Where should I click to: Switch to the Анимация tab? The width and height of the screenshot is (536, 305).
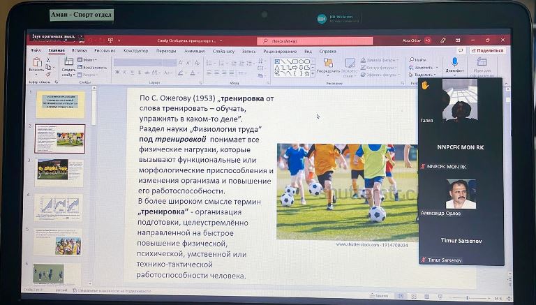coord(195,51)
